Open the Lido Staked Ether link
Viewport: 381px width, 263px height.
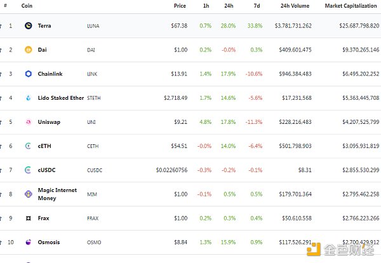[61, 98]
